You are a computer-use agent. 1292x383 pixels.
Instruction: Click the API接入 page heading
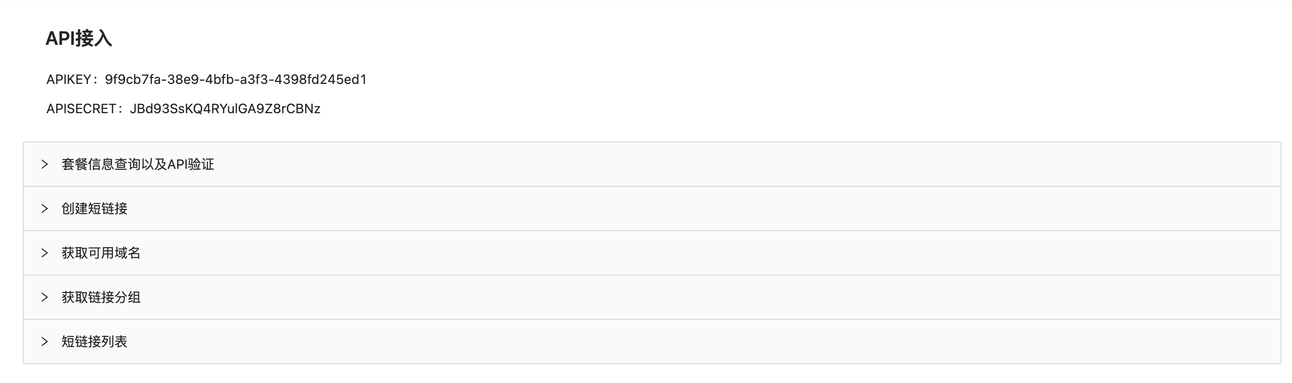tap(79, 38)
